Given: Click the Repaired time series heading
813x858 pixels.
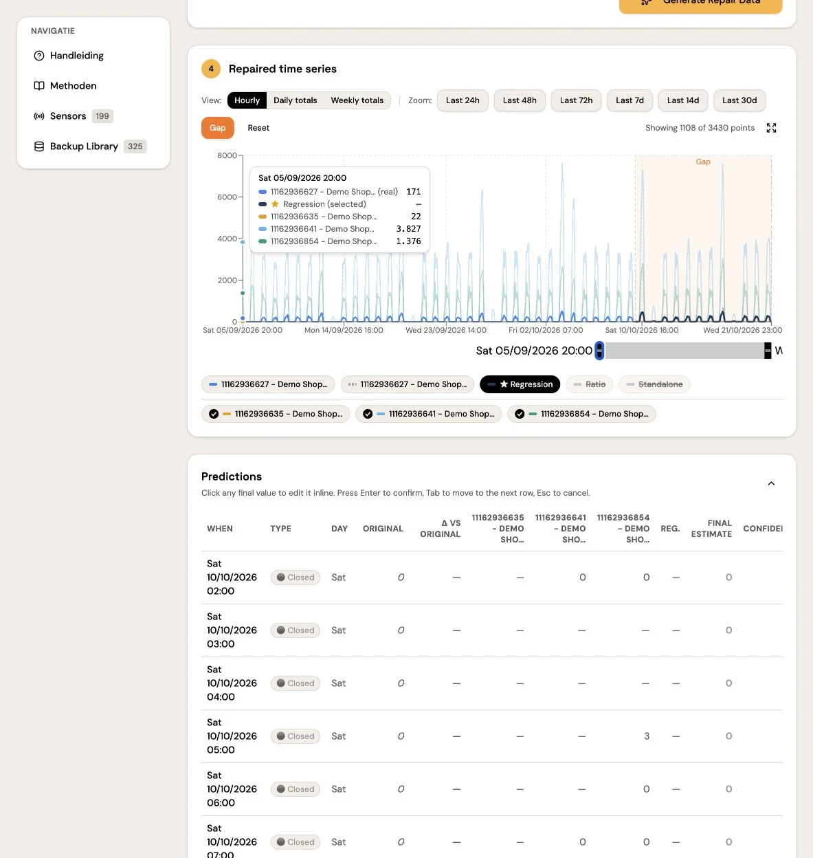Looking at the screenshot, I should [282, 69].
